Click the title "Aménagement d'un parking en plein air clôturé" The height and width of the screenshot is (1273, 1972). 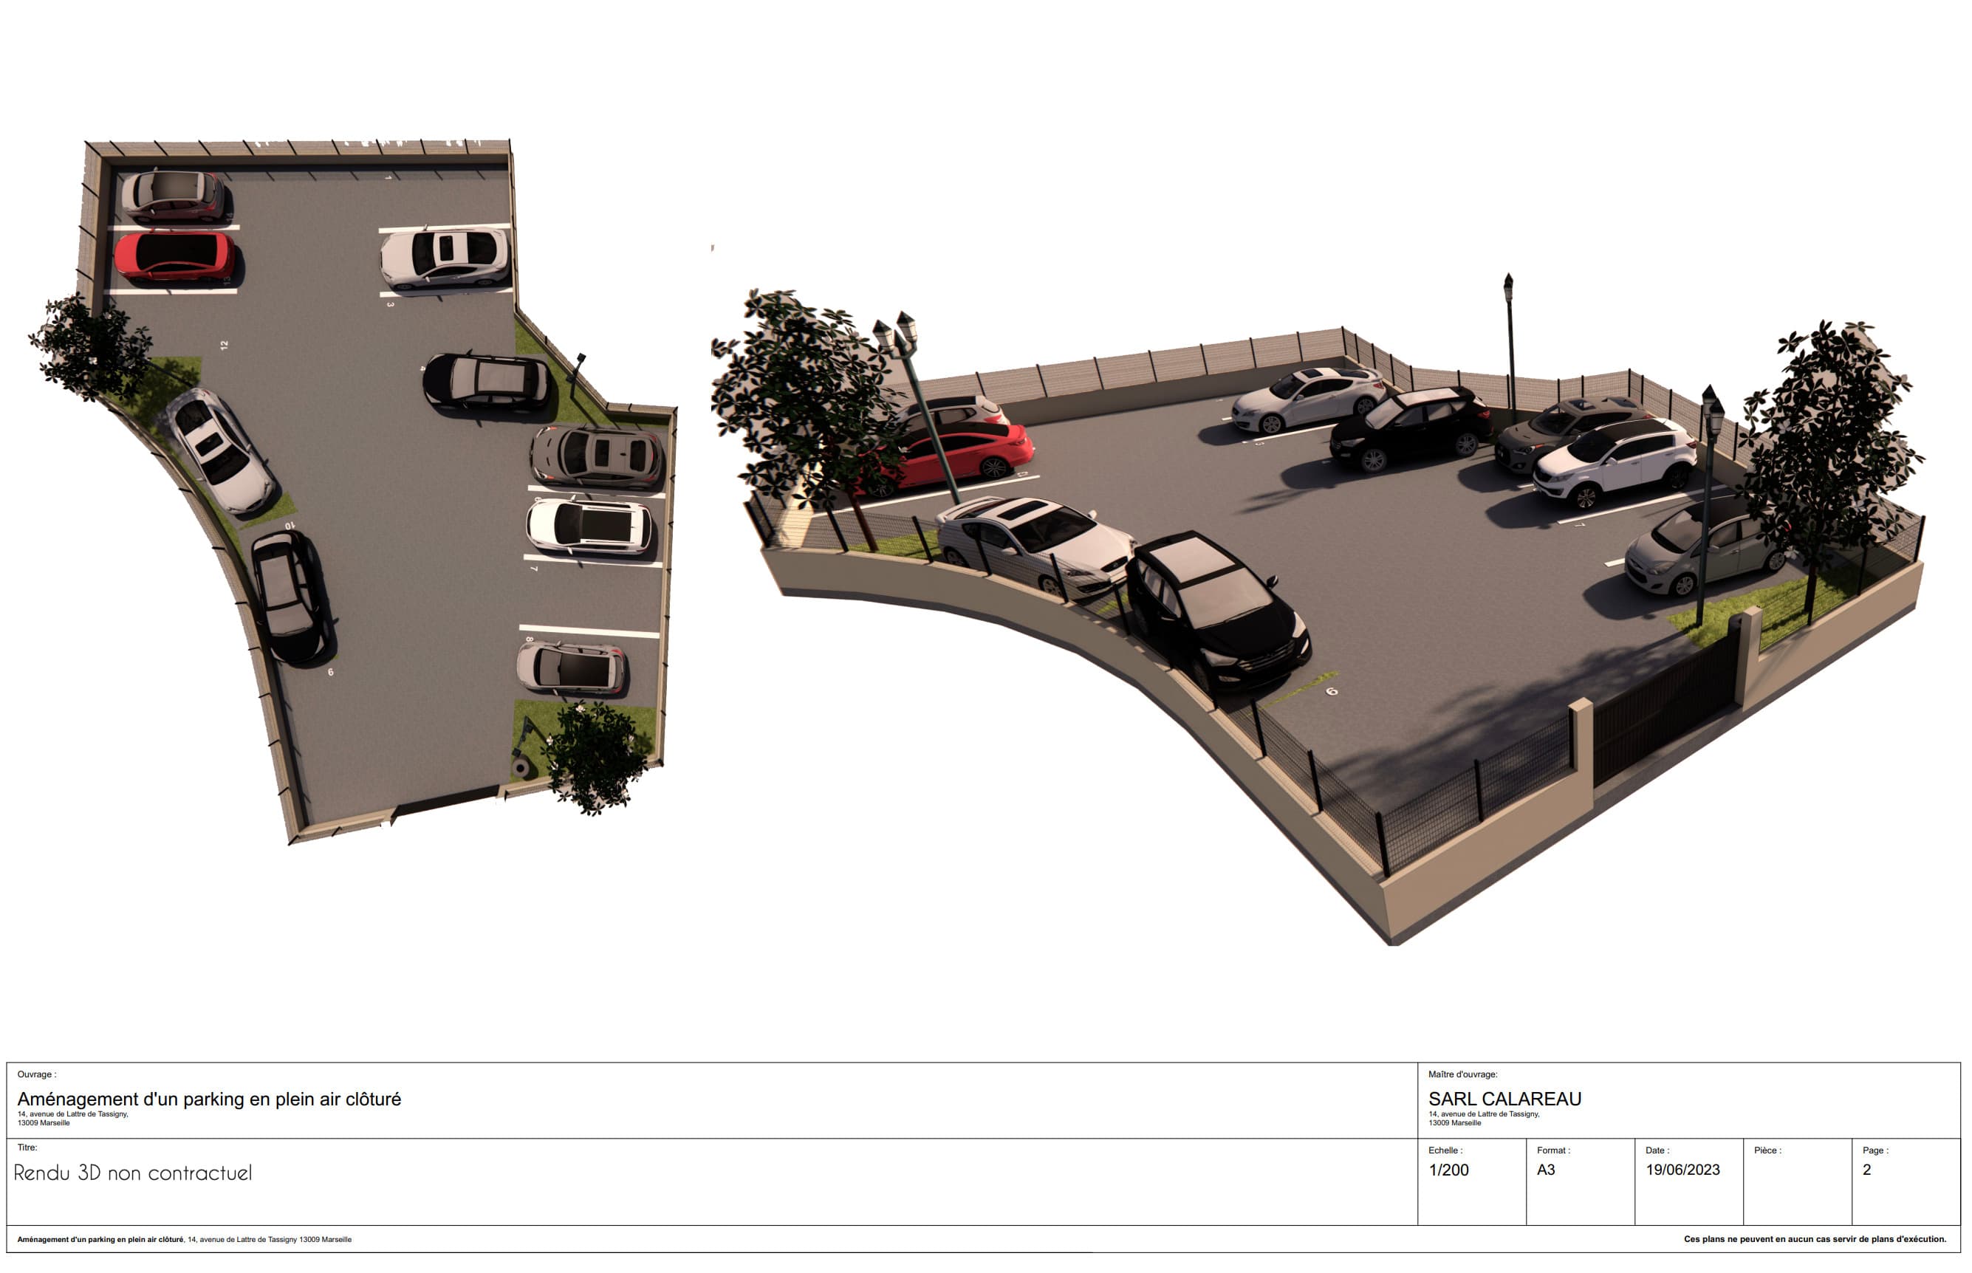(209, 1099)
